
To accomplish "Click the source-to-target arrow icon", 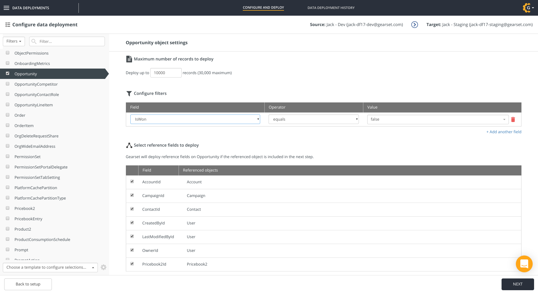I will click(x=414, y=25).
